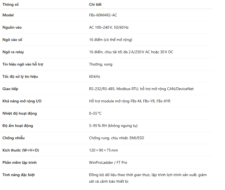The width and height of the screenshot is (225, 190).
Task: Click the 'Ngõ vào số' row label
Action: (12, 40)
